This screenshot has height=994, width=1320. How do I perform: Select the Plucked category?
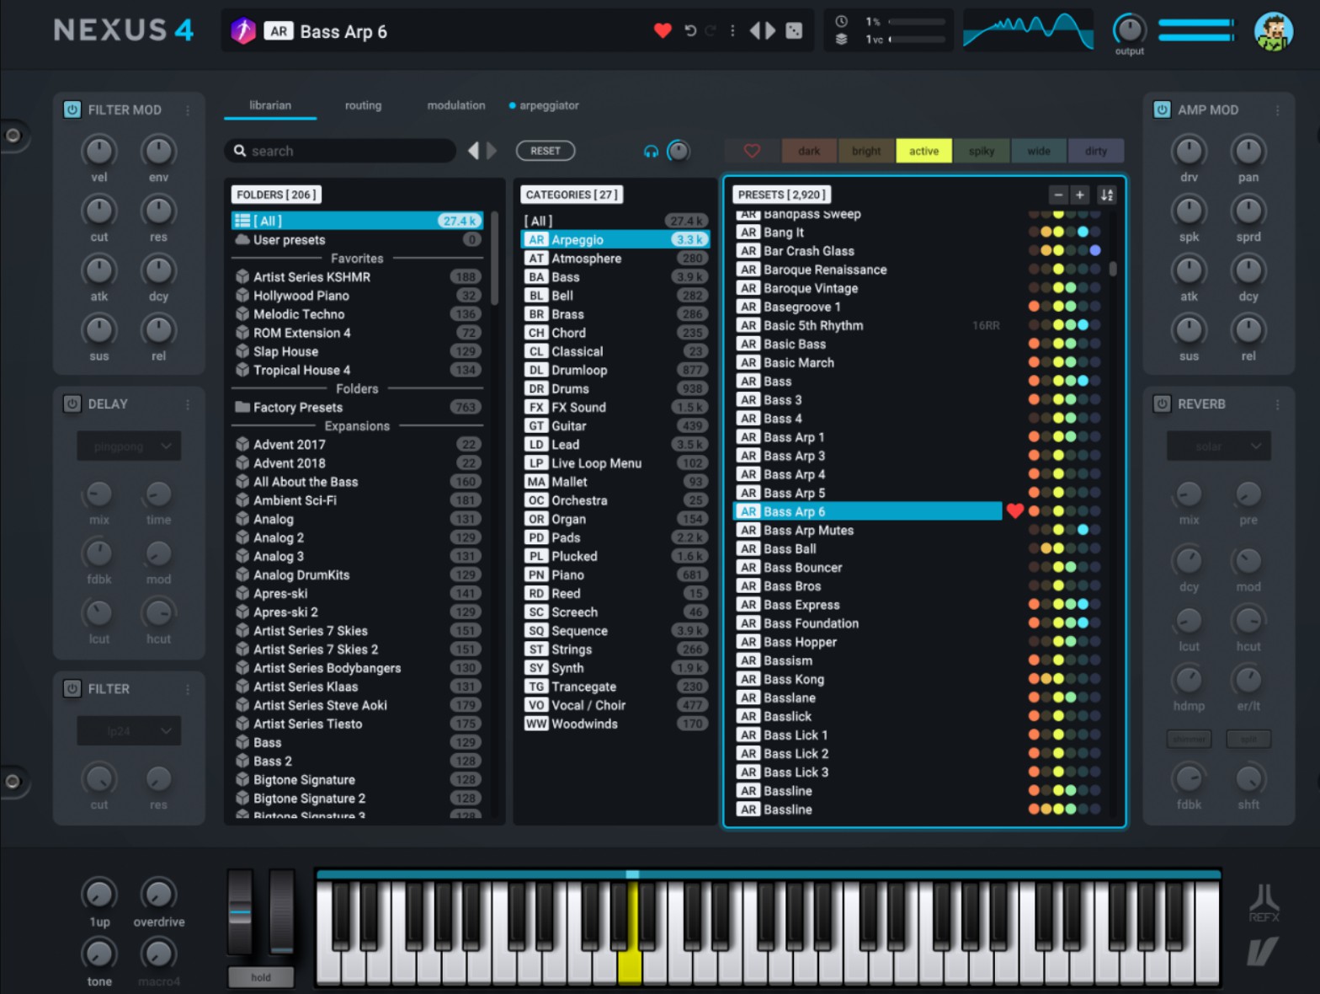pos(615,557)
